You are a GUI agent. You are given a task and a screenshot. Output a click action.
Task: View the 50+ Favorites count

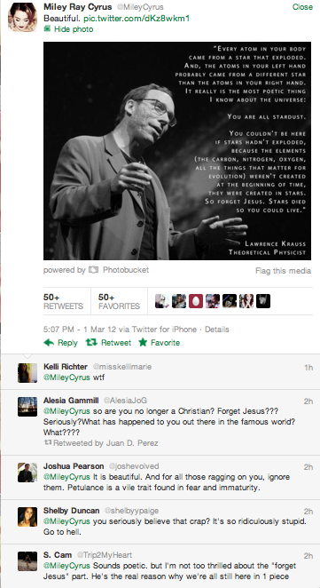[x=119, y=301]
